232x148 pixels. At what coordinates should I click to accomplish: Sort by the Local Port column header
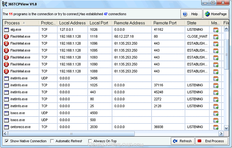(x=100, y=23)
